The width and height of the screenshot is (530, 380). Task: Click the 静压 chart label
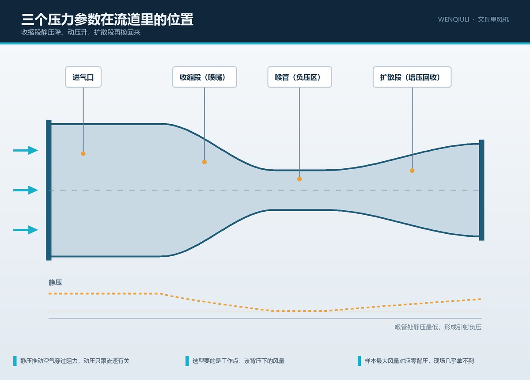pos(55,282)
